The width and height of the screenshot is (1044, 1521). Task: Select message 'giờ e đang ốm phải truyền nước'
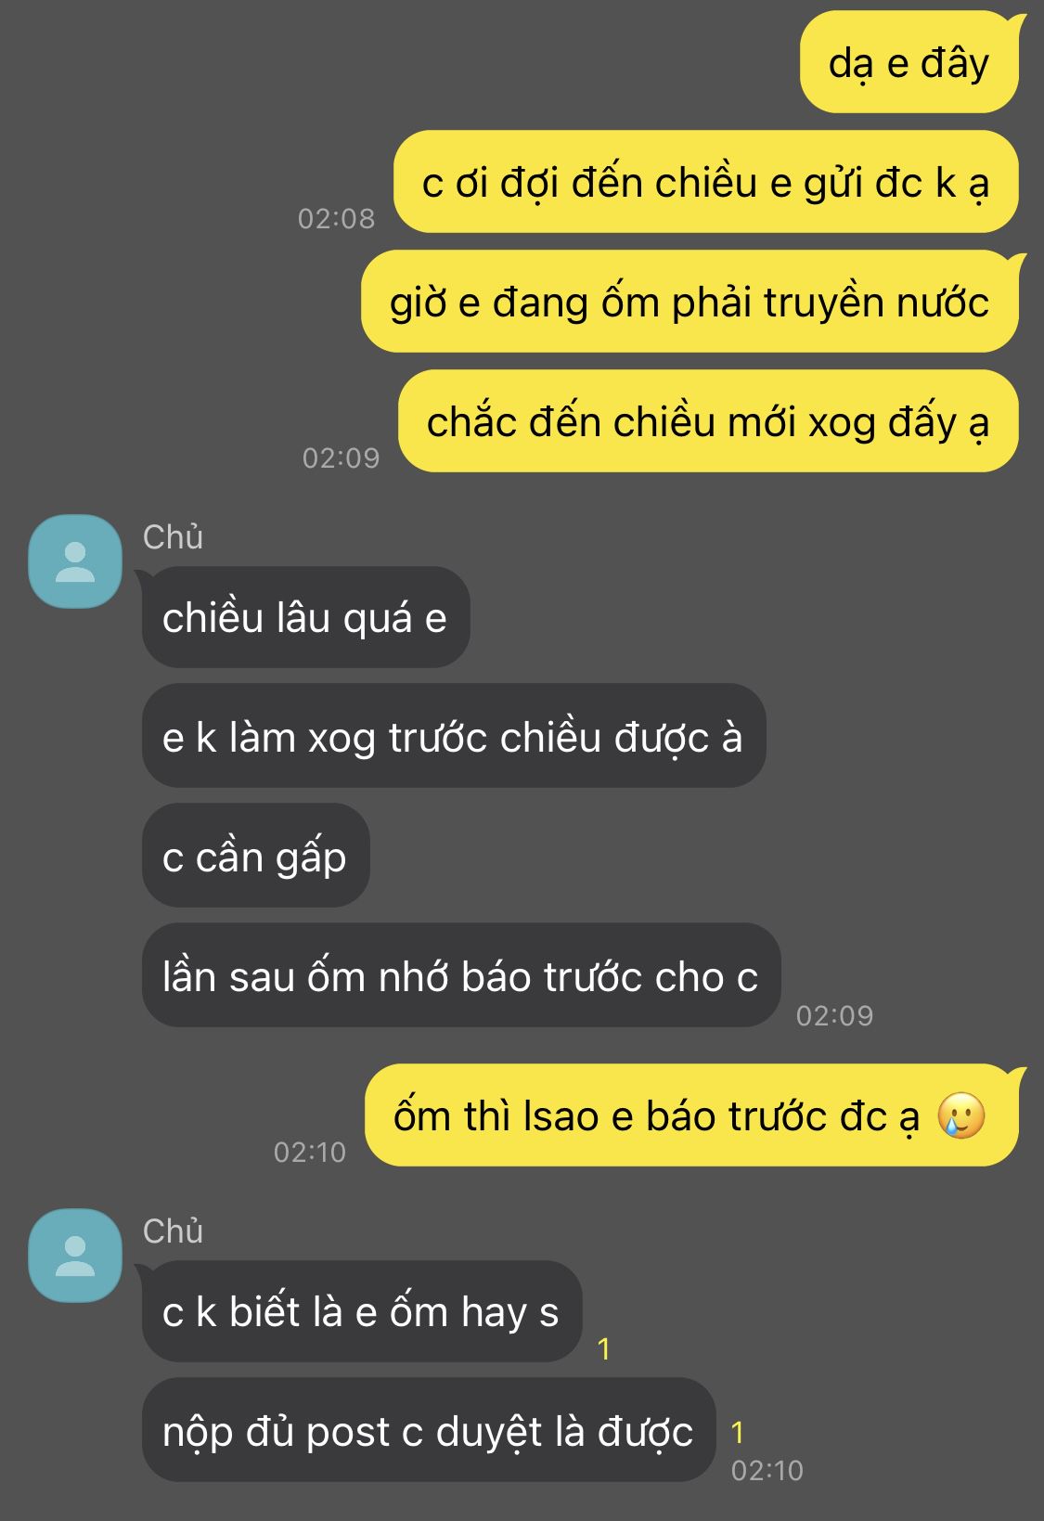click(690, 302)
